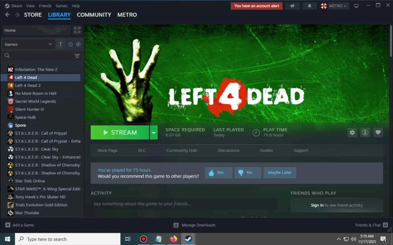This screenshot has height=245, width=393.
Task: Open the Windows Start menu
Action: tap(7, 239)
